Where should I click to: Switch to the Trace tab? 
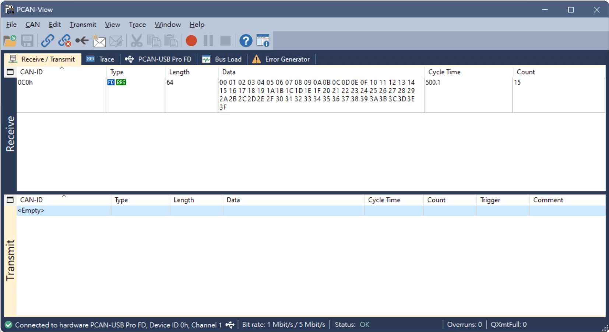click(101, 59)
